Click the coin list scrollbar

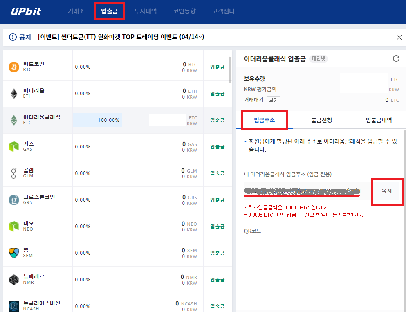click(x=230, y=70)
